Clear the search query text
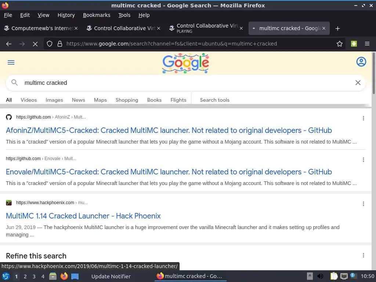Image resolution: width=376 pixels, height=282 pixels. pyautogui.click(x=358, y=83)
